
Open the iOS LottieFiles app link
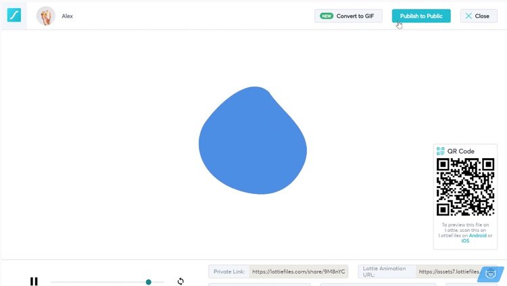click(465, 241)
